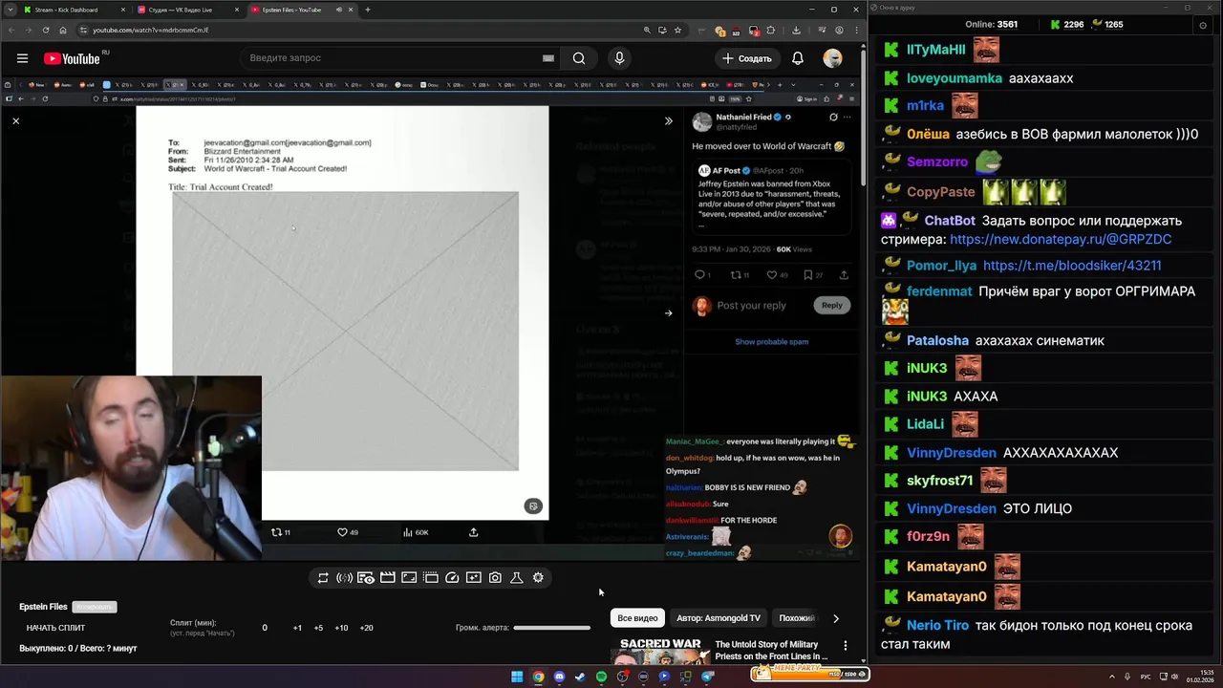Open the YouTube account avatar menu

click(833, 58)
